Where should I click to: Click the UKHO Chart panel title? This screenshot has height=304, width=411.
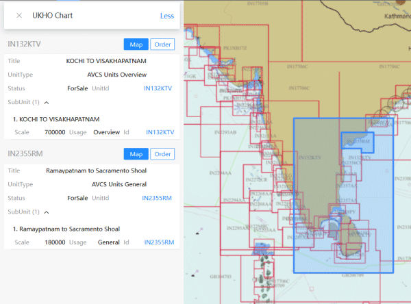click(x=52, y=15)
